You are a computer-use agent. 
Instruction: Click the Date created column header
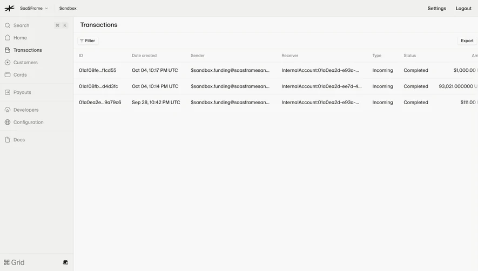[144, 56]
